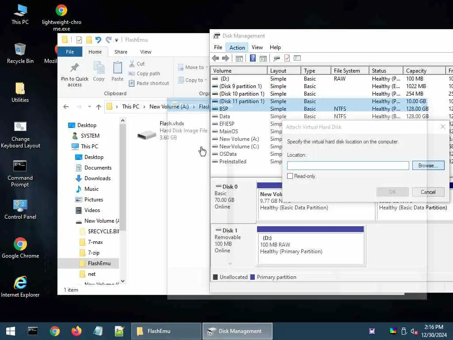Click Cut in the Explorer ribbon
This screenshot has width=453, height=340.
coord(137,64)
